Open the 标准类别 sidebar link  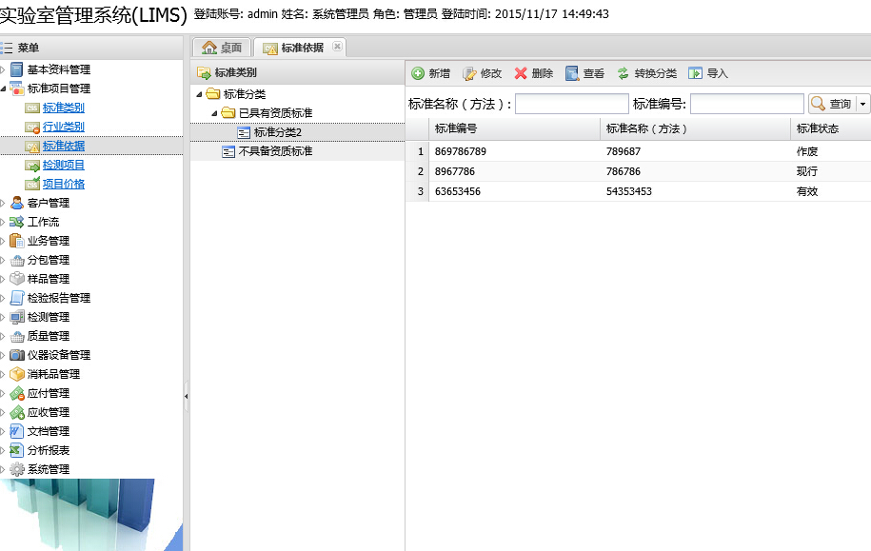[x=63, y=108]
